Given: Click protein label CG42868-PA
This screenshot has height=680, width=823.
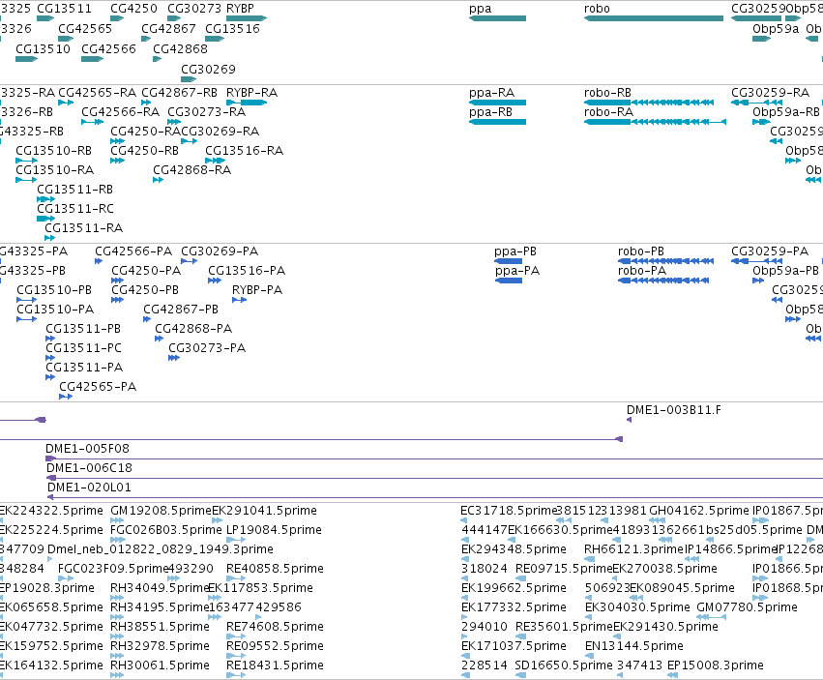Looking at the screenshot, I should [193, 329].
